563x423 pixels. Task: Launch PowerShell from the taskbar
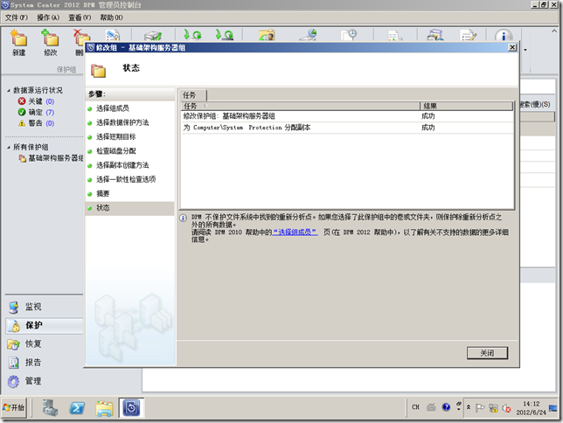77,408
